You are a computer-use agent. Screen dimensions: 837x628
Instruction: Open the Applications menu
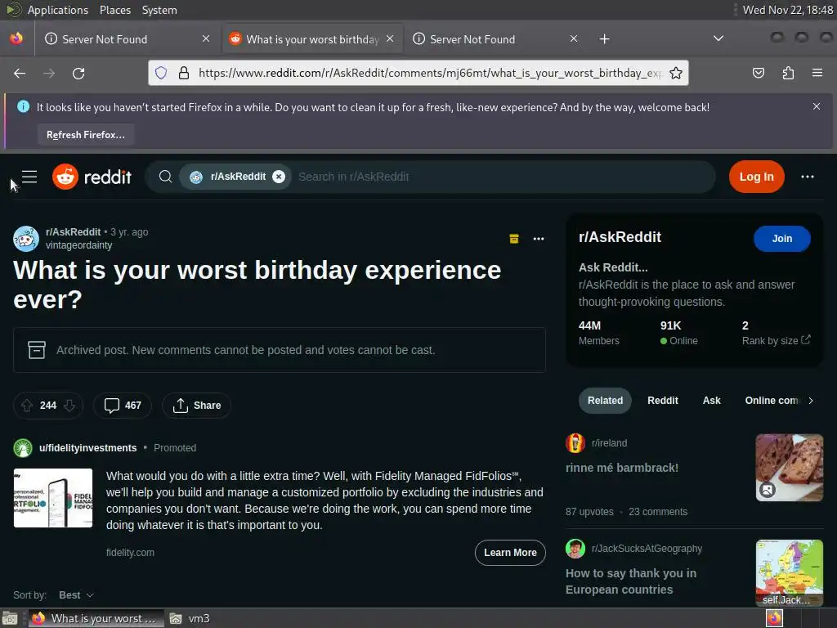click(58, 10)
